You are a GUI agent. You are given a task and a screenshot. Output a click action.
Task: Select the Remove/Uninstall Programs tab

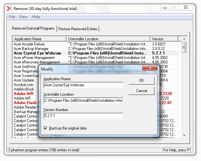(x=33, y=28)
